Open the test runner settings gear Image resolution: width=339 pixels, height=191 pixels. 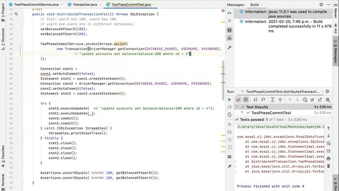tap(328, 100)
